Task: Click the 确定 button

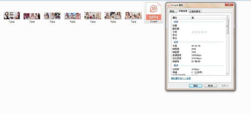Action: click(195, 86)
